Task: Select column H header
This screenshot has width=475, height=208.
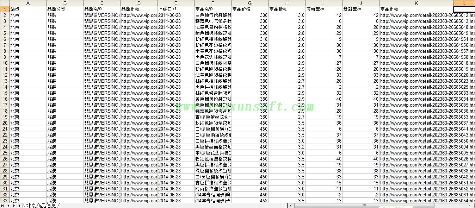Action: 287,3
